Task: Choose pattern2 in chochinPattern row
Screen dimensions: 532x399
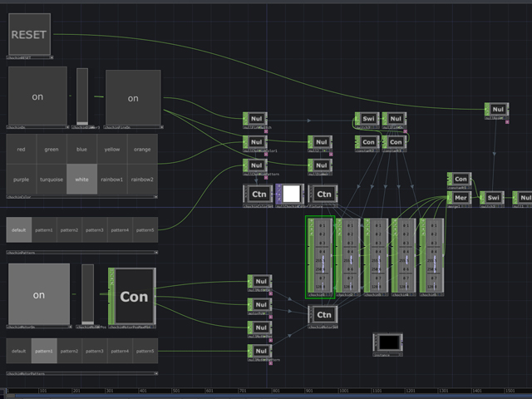Action: (x=69, y=229)
